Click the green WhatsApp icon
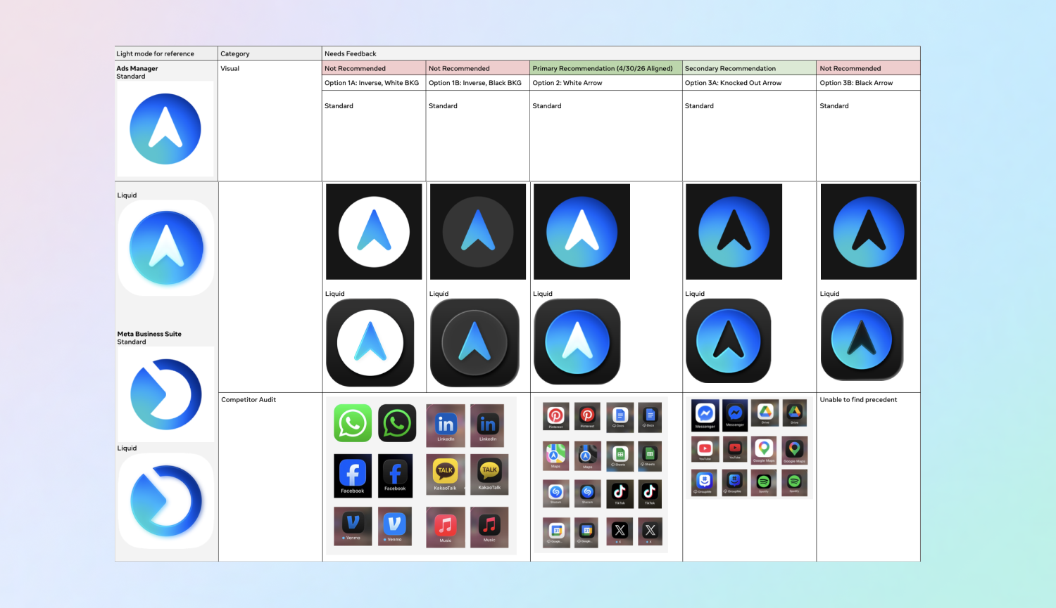 (353, 423)
